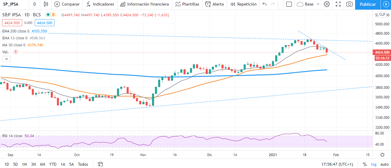Open the Indicadores indicators dialog
The width and height of the screenshot is (391, 168).
tap(100, 4)
